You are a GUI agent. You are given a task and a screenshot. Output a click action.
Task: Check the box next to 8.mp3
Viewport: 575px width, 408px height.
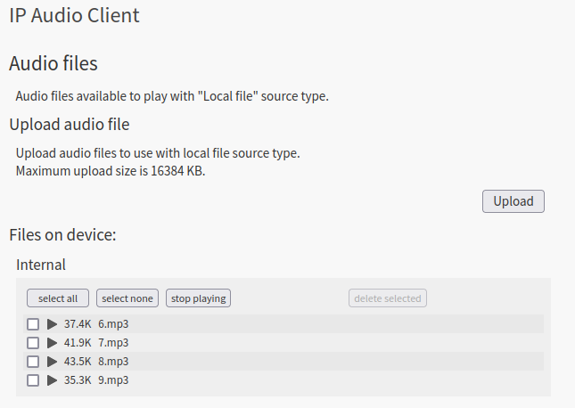pos(33,362)
